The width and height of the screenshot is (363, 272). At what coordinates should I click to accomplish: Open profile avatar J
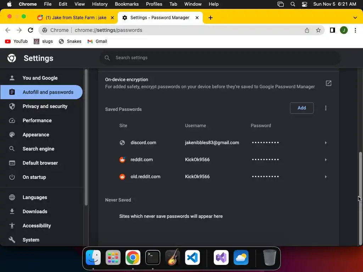(344, 30)
